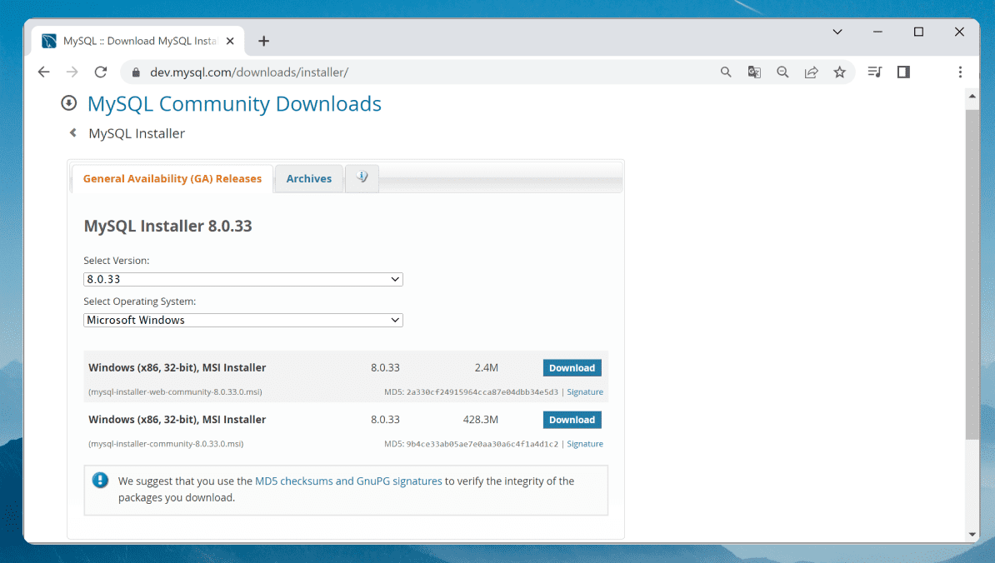
Task: Open Chrome's three-dot menu
Action: click(960, 72)
